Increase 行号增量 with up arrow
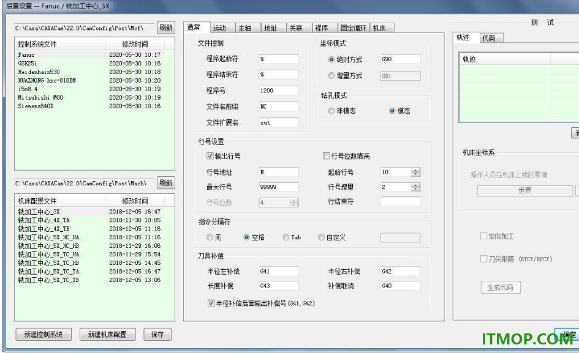This screenshot has width=579, height=353. [415, 185]
